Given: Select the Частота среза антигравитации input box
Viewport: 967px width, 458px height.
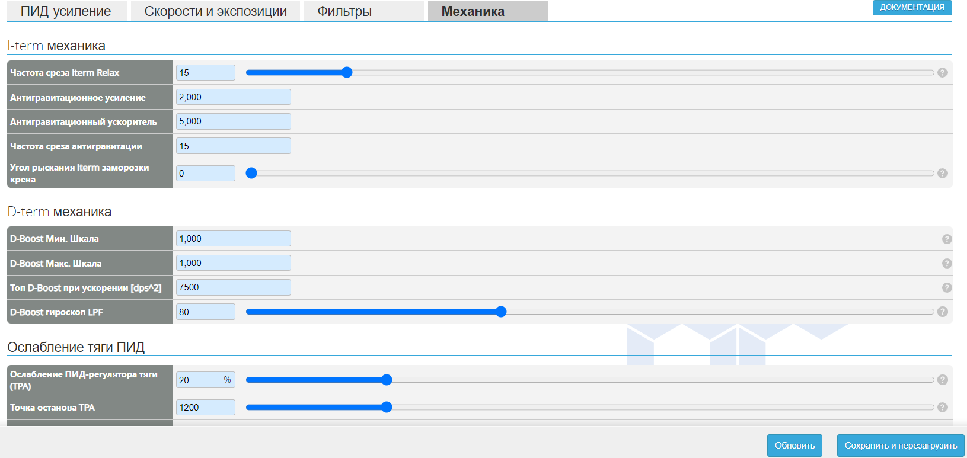Looking at the screenshot, I should tap(233, 146).
